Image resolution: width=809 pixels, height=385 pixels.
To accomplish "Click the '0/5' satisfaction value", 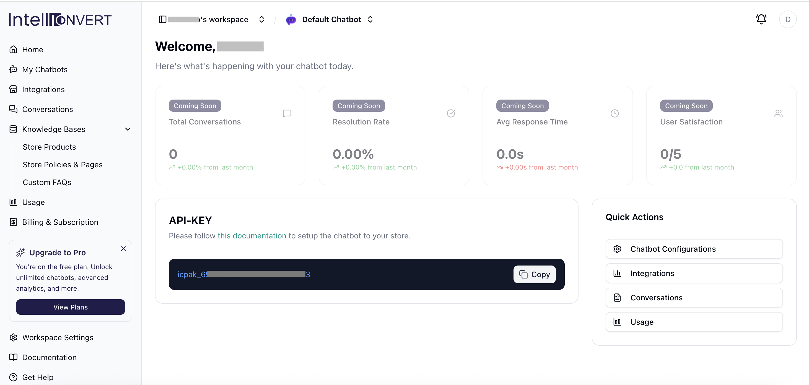I will tap(670, 154).
